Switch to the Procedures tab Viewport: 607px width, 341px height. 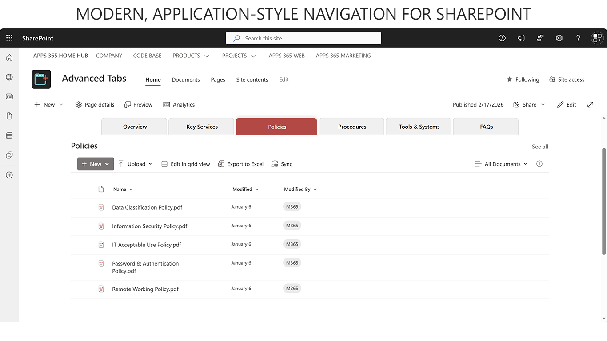352,127
